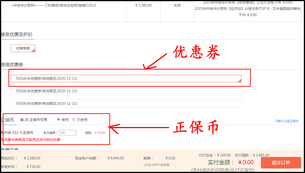This screenshot has width=305, height=173.
Task: Click the ¥3,380.00 price cell in table
Action: click(x=143, y=5)
